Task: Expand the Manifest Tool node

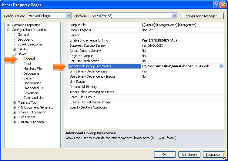Action: coord(14,102)
